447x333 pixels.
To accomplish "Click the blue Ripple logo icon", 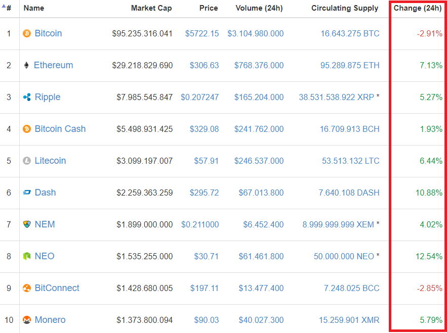I will point(27,98).
